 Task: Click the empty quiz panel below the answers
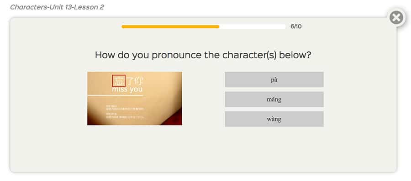tap(203, 150)
